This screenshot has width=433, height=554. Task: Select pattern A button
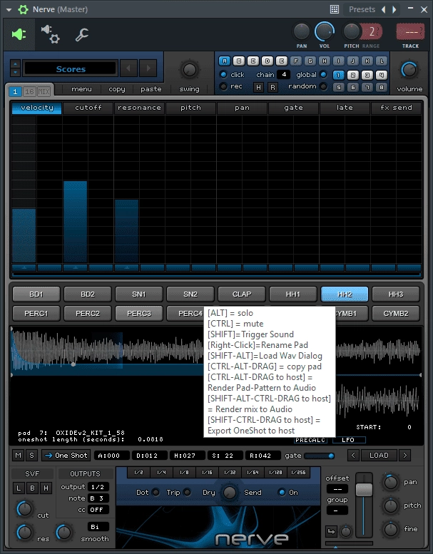(x=225, y=61)
